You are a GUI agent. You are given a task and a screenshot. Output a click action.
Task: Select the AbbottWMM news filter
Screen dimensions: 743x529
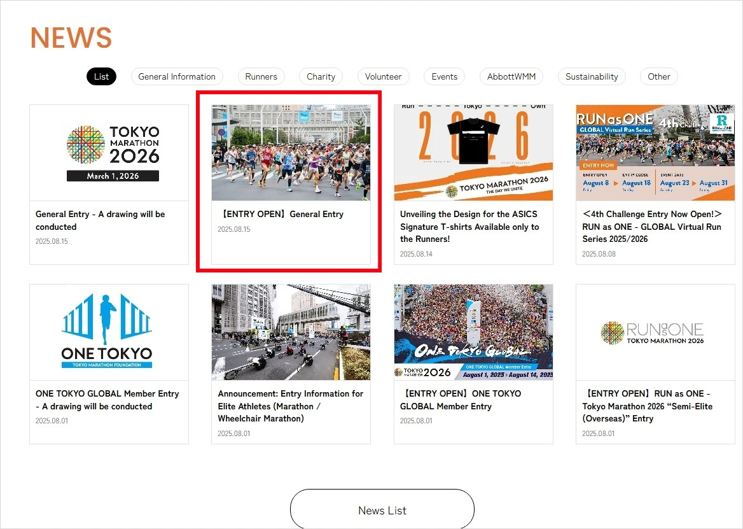click(511, 76)
